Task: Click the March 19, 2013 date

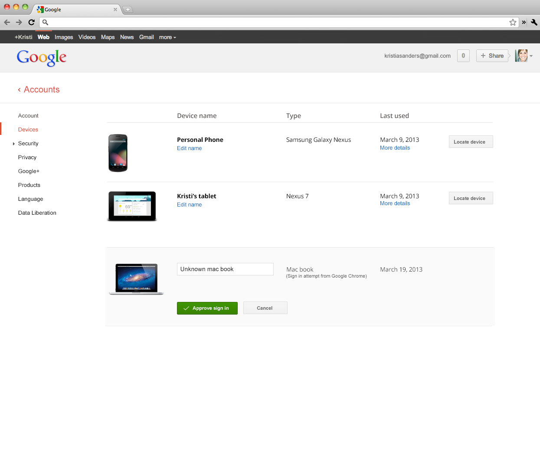Action: coord(401,269)
